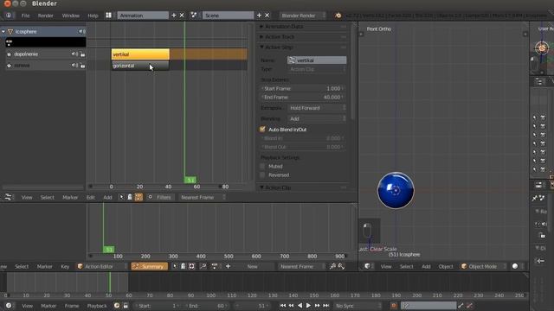
Task: Open the timeline Playback menu
Action: tap(97, 305)
